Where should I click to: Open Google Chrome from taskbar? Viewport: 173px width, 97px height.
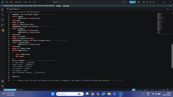[92, 94]
